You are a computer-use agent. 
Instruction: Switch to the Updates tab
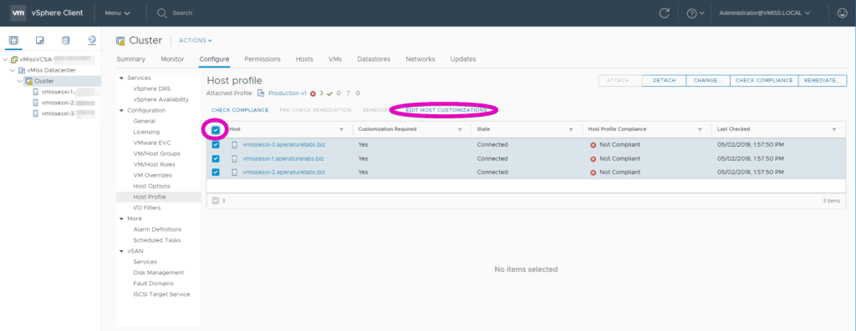463,59
